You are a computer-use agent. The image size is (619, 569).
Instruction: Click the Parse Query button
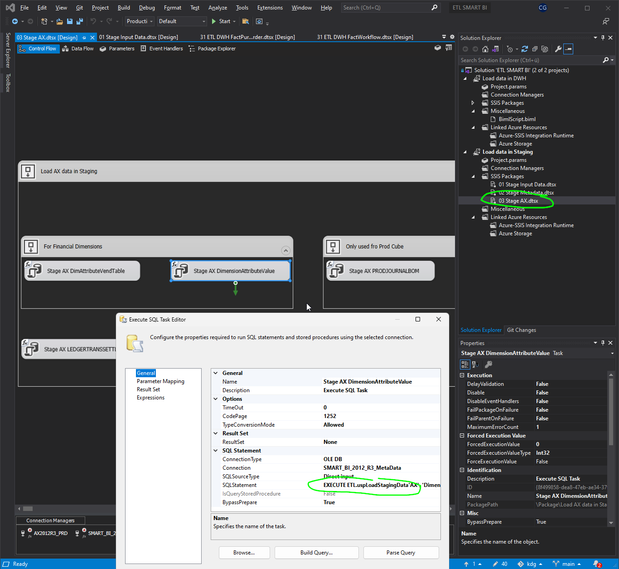coord(401,553)
